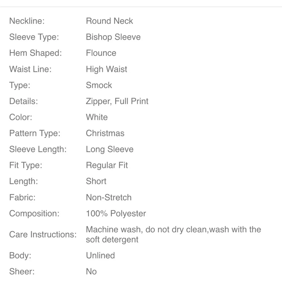
Task: Click the "Care Instructions:" label
Action: tap(43, 235)
